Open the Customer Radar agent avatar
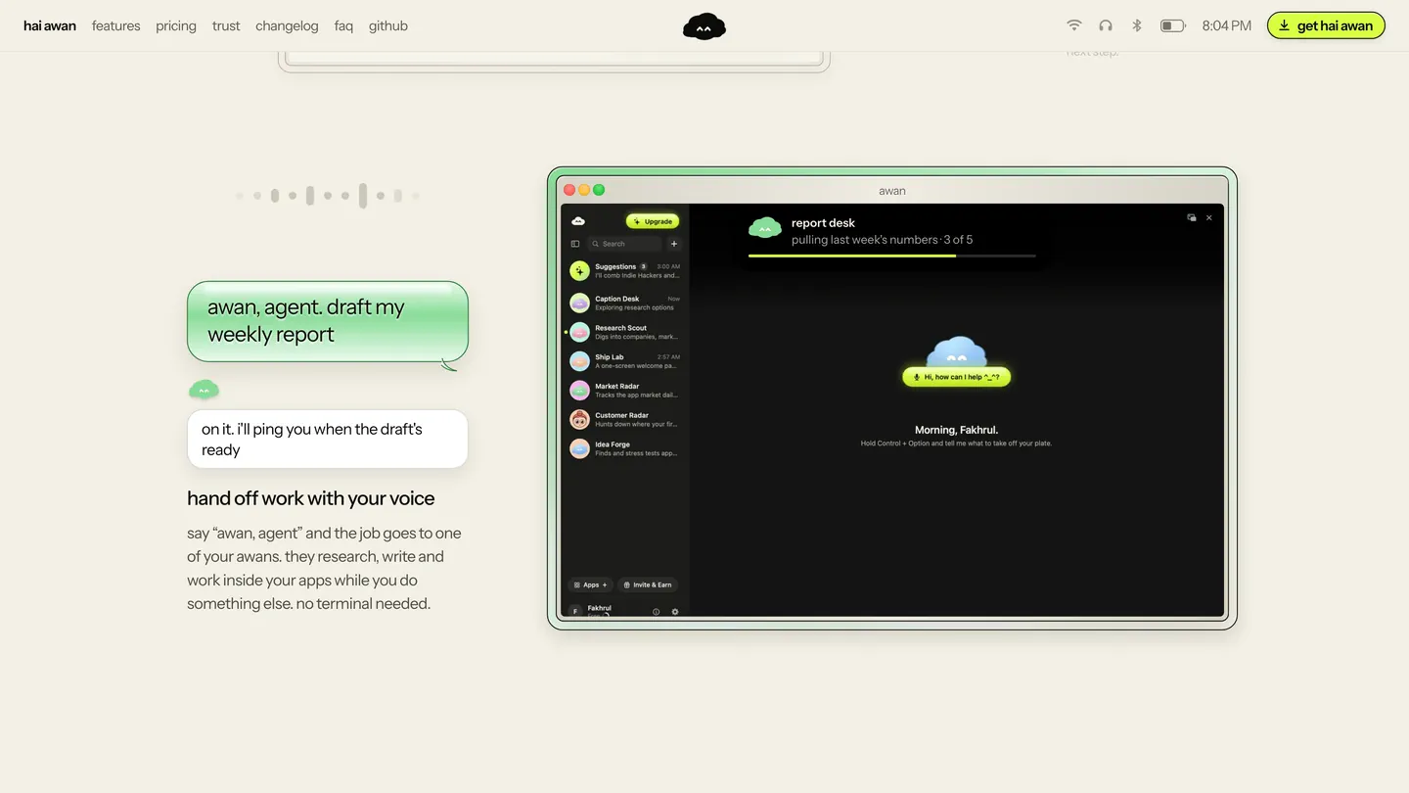Viewport: 1409px width, 793px height. (579, 419)
